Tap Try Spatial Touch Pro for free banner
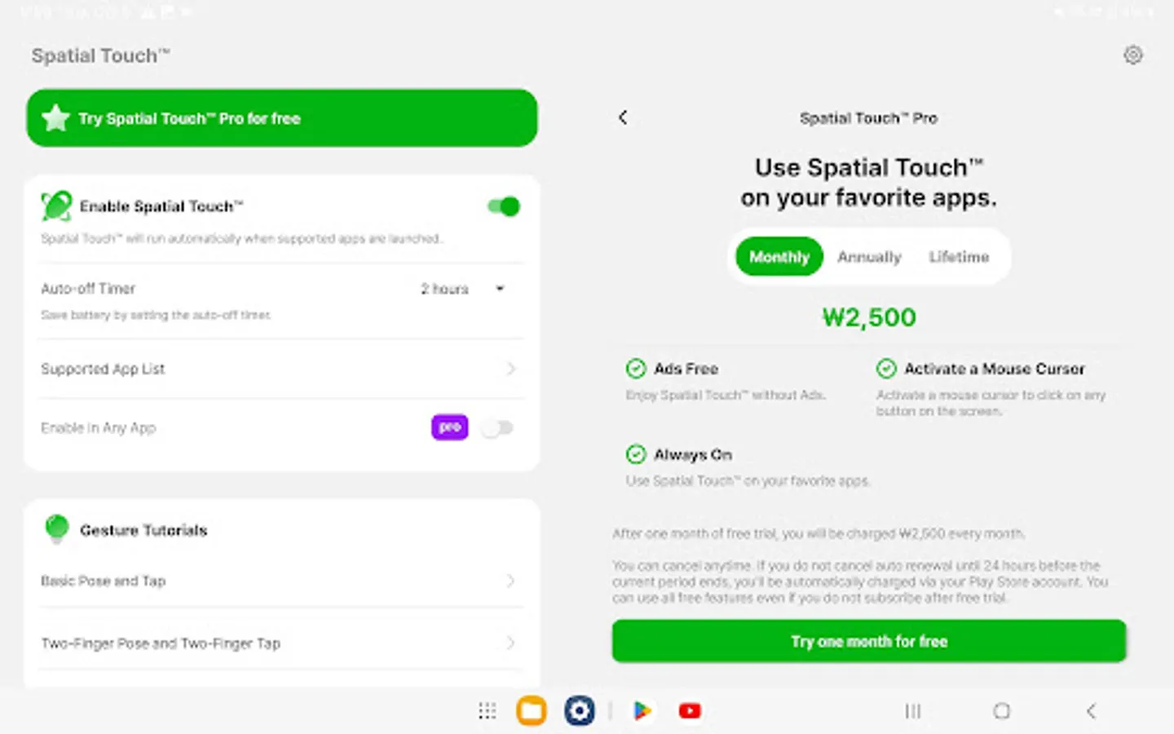The height and width of the screenshot is (734, 1174). 282,118
